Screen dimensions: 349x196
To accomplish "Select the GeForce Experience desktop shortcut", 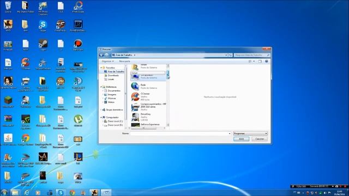I will point(26,122).
